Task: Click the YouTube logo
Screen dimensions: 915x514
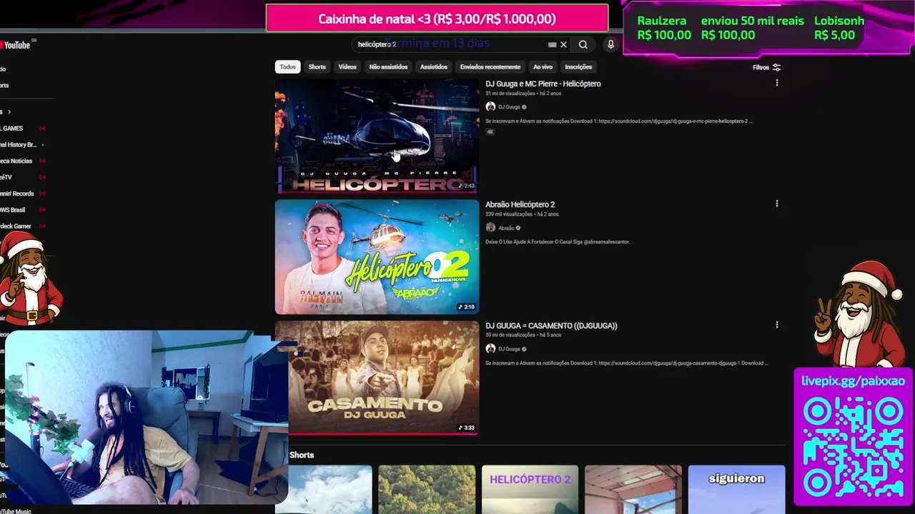Action: (16, 45)
